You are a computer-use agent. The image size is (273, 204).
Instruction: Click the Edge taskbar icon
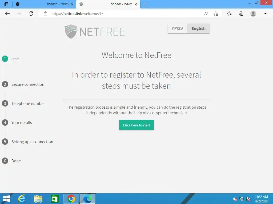click(87, 199)
